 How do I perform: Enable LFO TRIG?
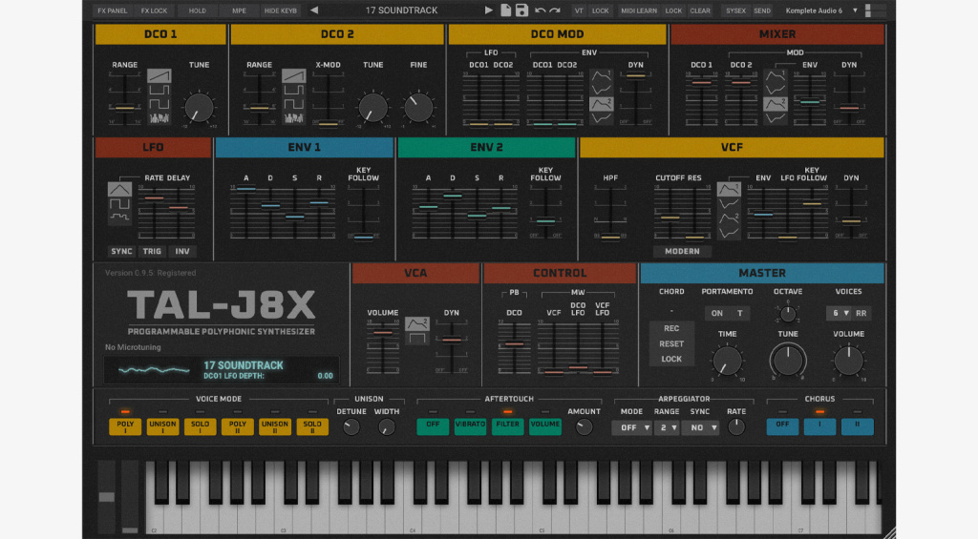[x=152, y=251]
